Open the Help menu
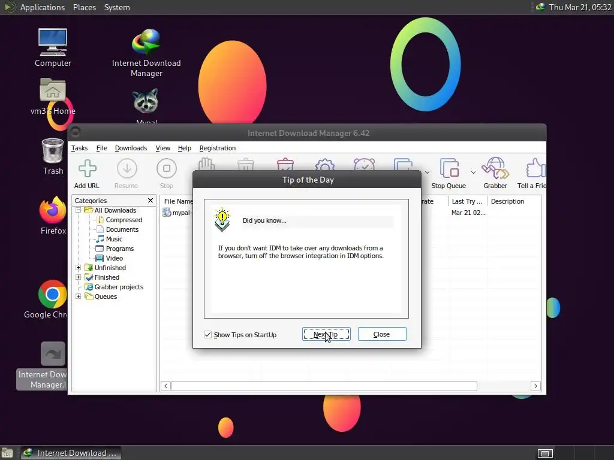 click(x=185, y=148)
